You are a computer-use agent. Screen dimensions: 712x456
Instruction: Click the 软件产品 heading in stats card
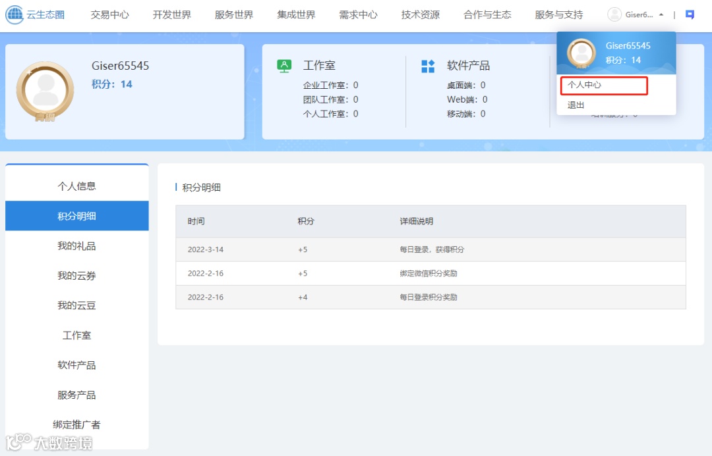(468, 66)
